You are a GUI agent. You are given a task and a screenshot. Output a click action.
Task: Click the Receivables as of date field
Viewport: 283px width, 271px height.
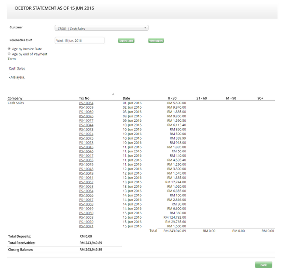(79, 41)
